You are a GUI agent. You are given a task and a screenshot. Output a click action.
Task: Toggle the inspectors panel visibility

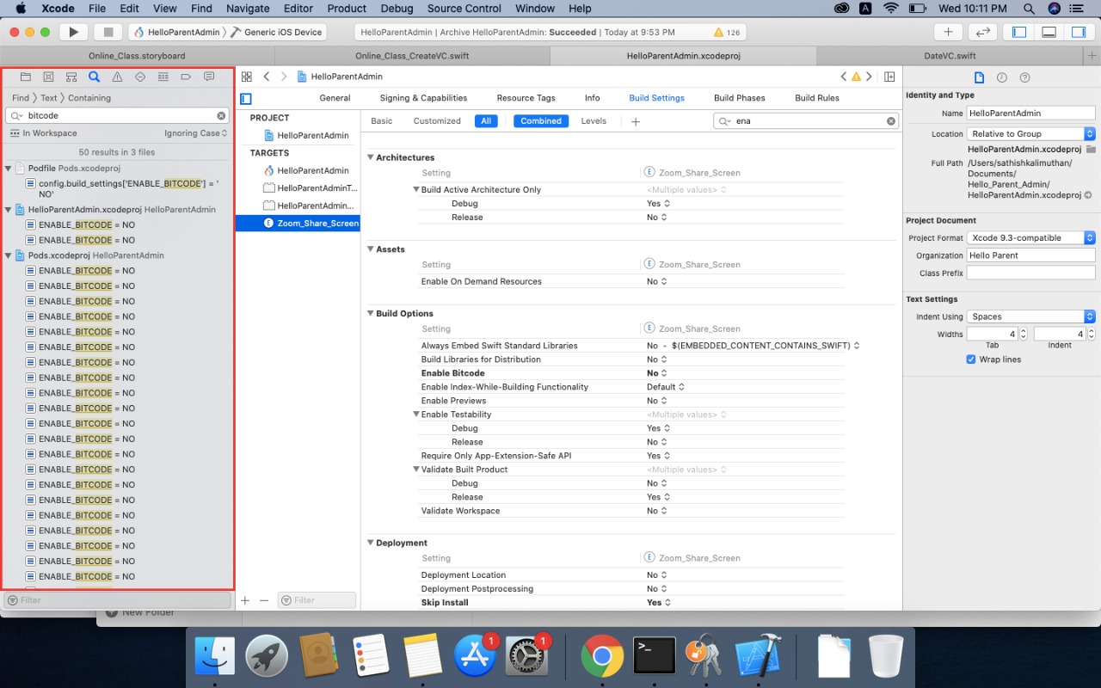tap(1078, 32)
